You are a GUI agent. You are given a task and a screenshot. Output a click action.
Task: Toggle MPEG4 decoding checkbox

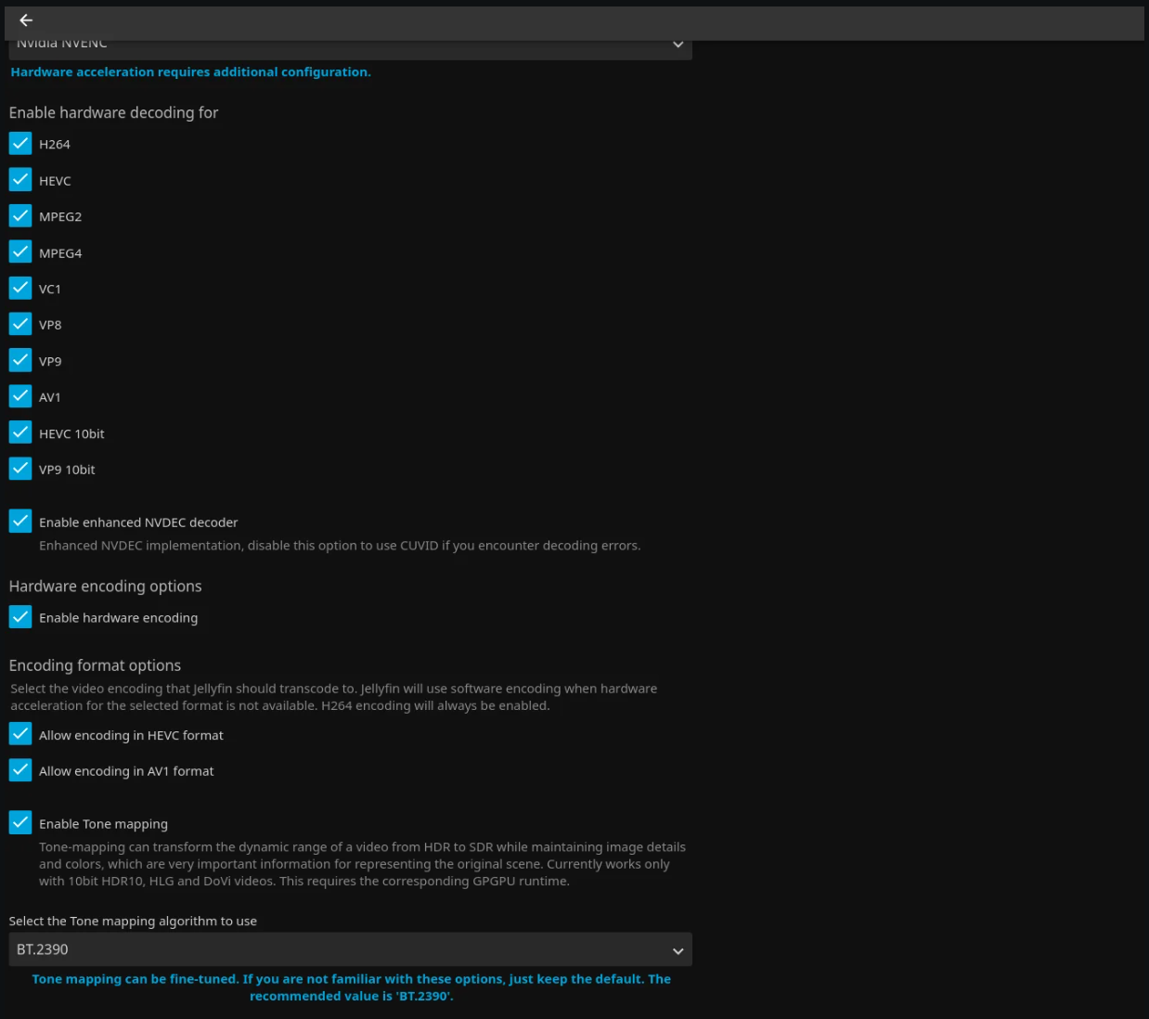point(20,252)
